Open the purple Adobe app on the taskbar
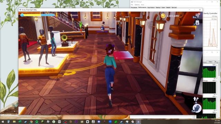This screenshot has width=221, height=124. click(76, 122)
